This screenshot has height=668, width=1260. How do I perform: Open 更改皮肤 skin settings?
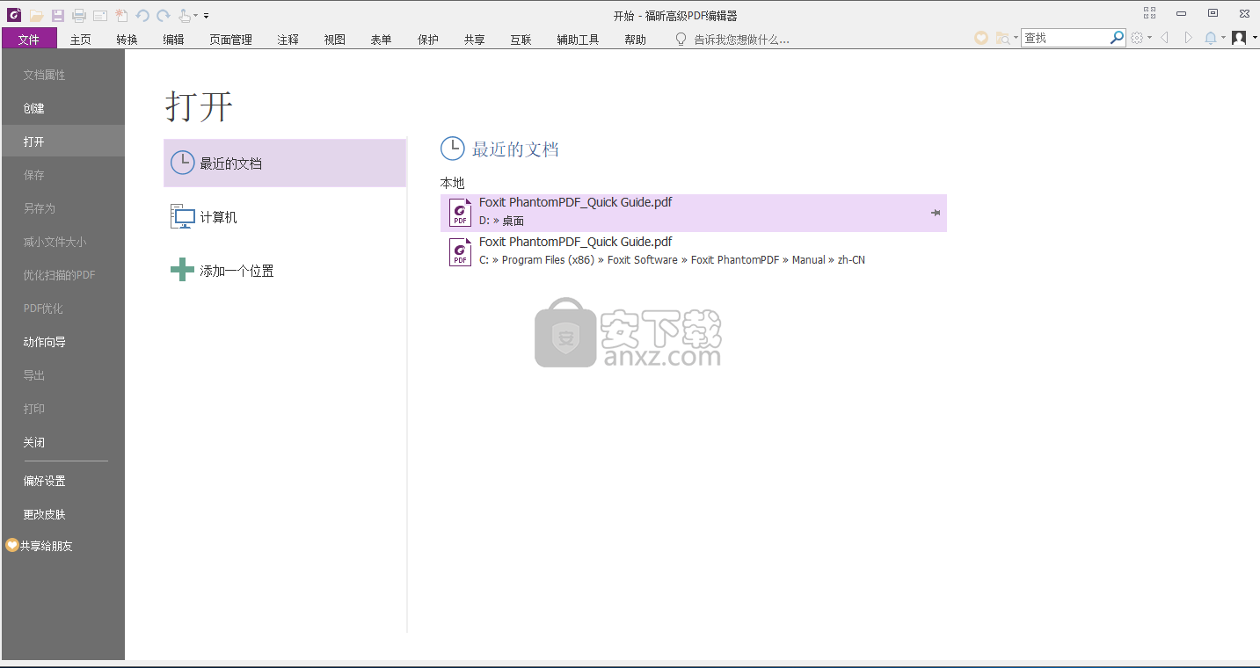coord(63,514)
